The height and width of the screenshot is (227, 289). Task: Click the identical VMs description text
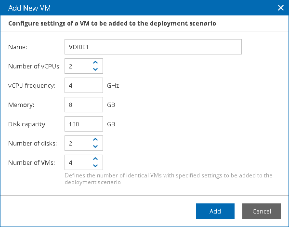coord(168,179)
